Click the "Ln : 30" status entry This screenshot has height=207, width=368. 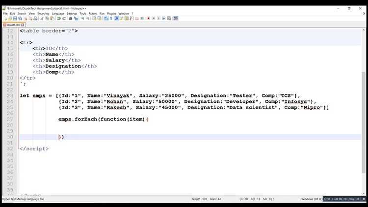(243, 199)
